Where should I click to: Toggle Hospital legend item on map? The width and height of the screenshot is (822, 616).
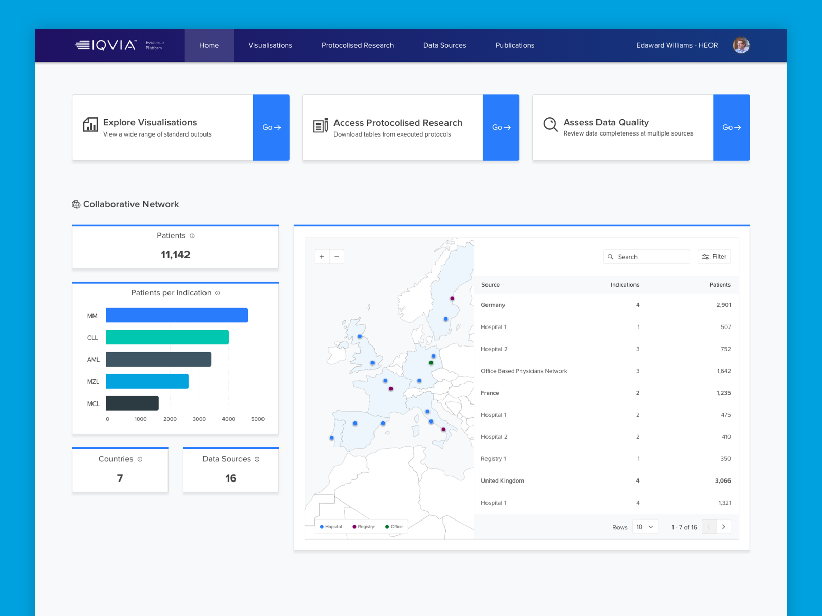coord(330,527)
